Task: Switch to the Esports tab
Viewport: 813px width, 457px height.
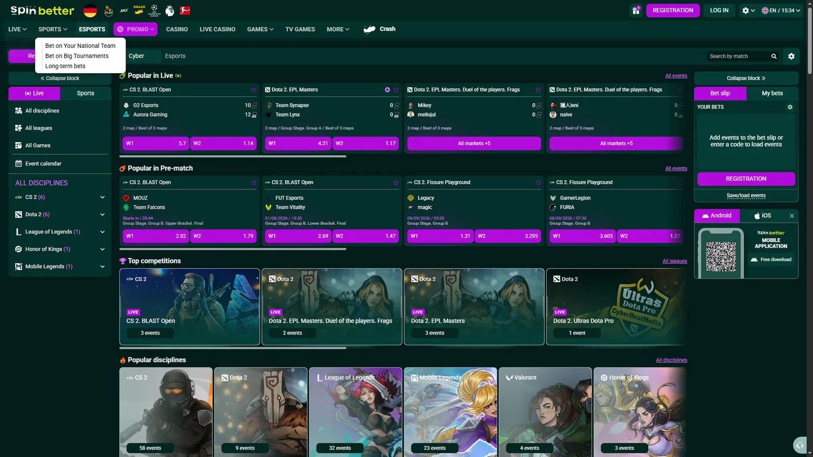Action: pyautogui.click(x=175, y=56)
